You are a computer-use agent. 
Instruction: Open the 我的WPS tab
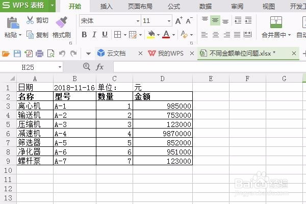click(x=166, y=53)
